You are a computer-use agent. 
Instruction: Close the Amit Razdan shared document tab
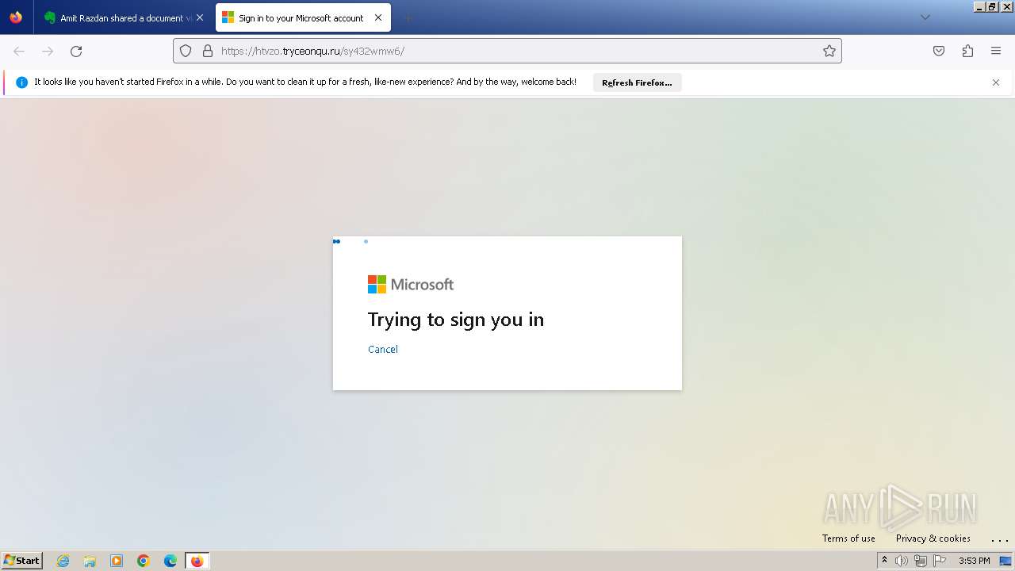[x=200, y=17]
